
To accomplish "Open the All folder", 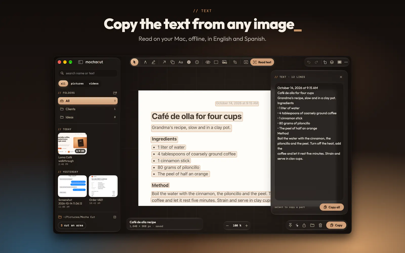I will tap(88, 101).
